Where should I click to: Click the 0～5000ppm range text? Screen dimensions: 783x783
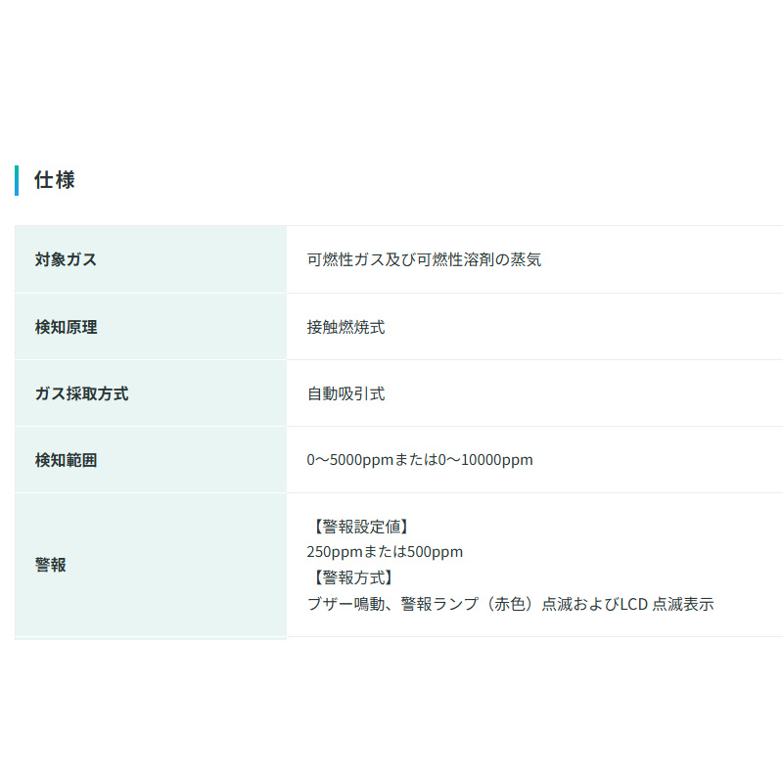click(349, 460)
